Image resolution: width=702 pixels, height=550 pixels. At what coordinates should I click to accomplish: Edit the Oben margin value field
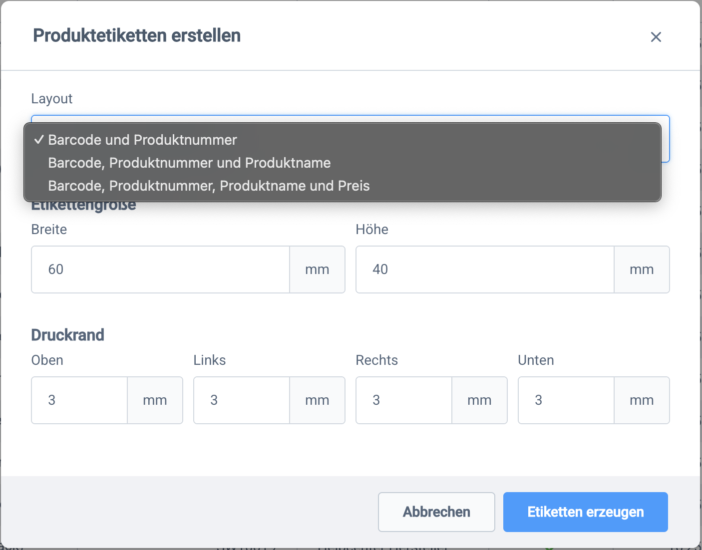coord(79,400)
